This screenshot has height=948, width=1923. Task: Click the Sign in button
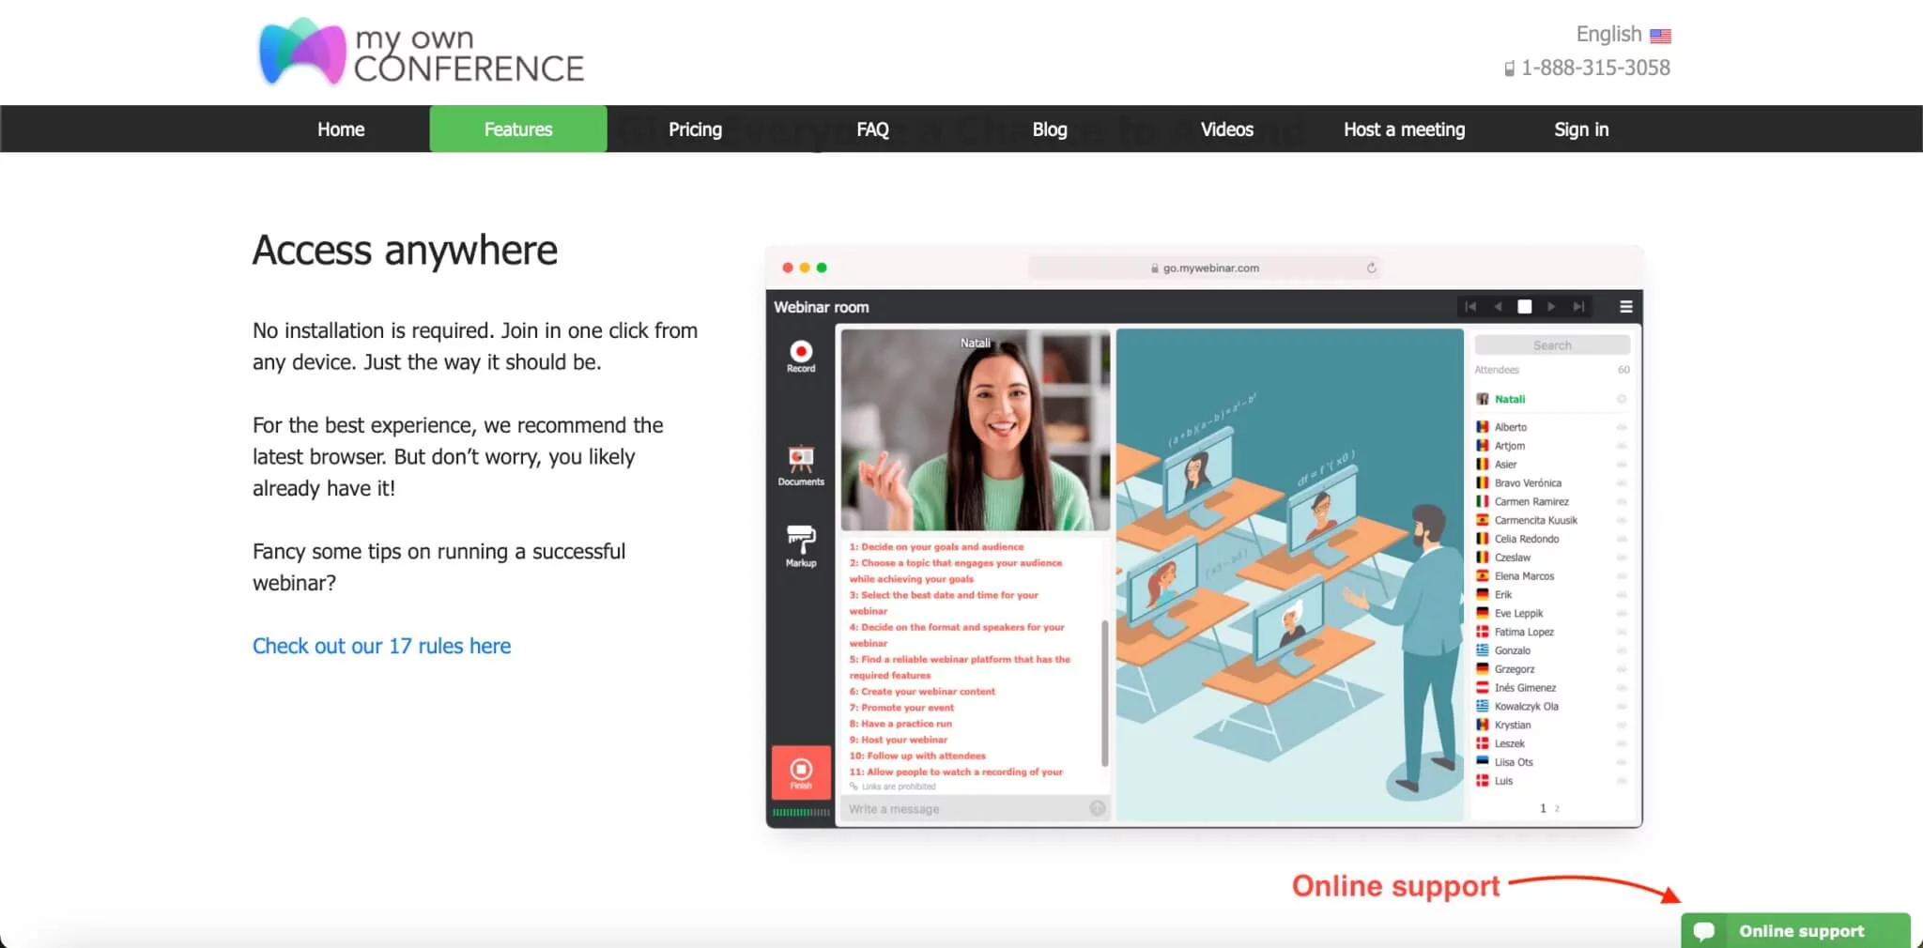point(1581,129)
